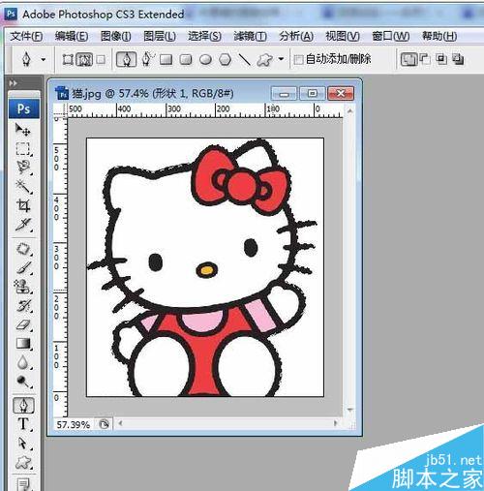Select the Gradient tool
The width and height of the screenshot is (484, 491).
tap(23, 344)
